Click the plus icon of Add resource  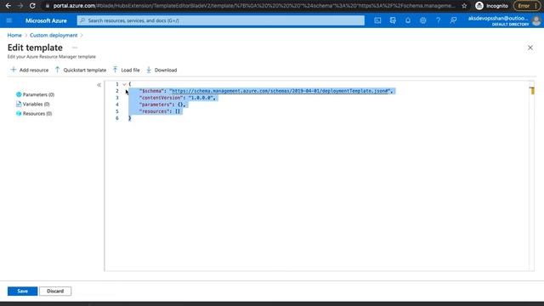[x=14, y=70]
